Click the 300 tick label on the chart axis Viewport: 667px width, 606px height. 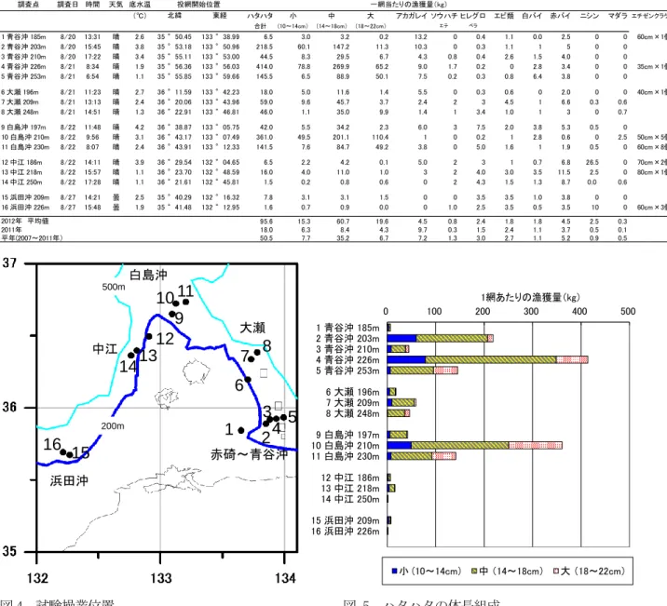point(531,312)
